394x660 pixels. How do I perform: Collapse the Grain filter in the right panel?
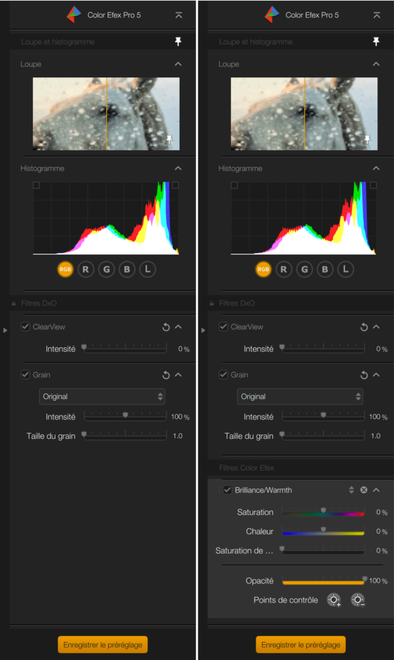(x=377, y=374)
